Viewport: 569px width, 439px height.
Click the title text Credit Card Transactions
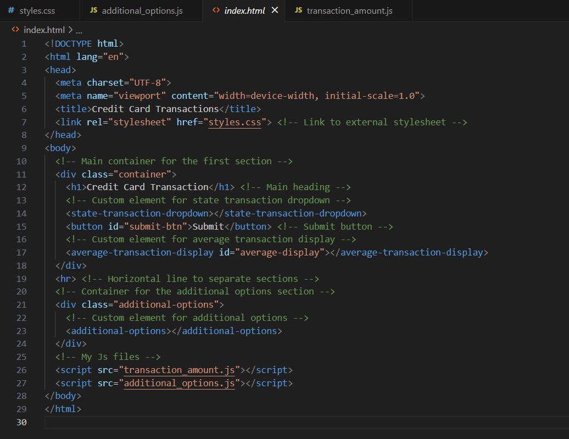155,109
